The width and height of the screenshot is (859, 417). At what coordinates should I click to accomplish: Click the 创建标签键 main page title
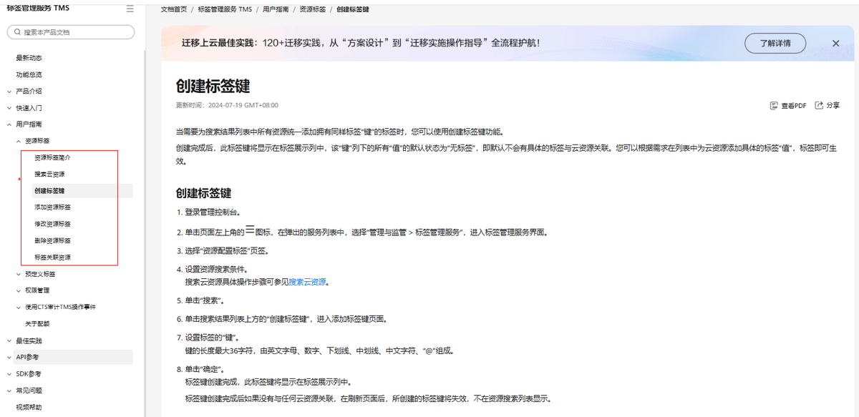(x=213, y=87)
